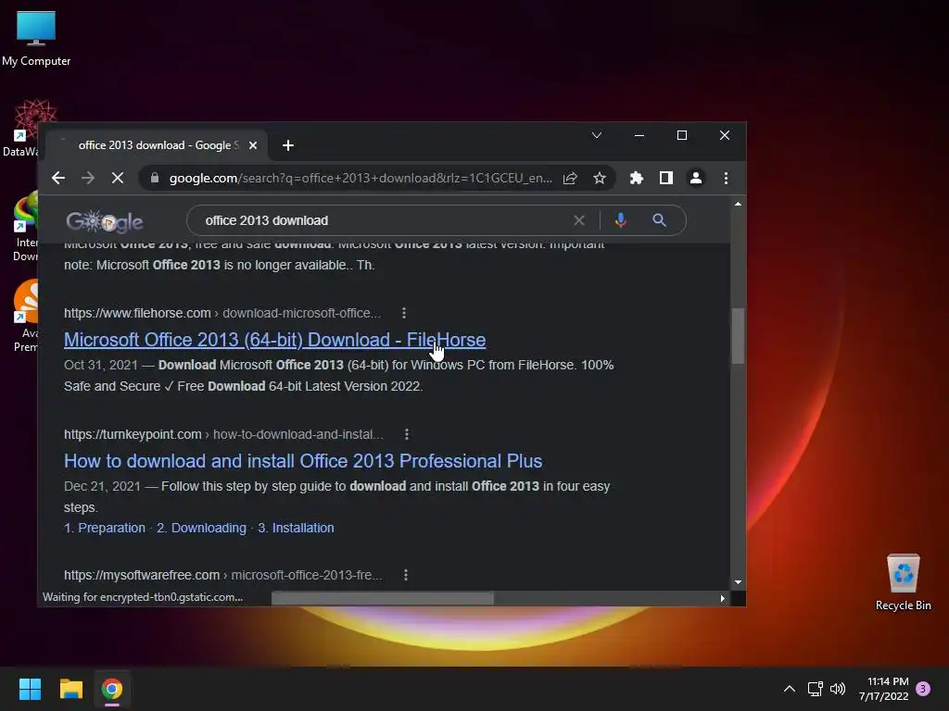The height and width of the screenshot is (711, 949).
Task: Click the vertical scrollbar thumb
Action: coord(738,336)
